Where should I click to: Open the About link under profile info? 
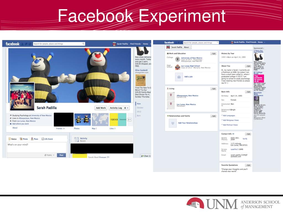tap(15, 128)
